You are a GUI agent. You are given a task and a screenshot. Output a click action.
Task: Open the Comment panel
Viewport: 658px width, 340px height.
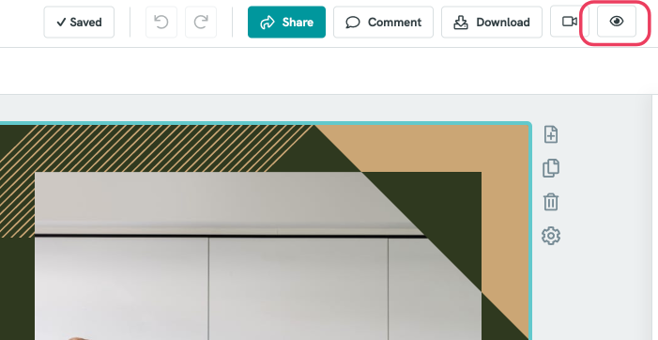point(383,22)
